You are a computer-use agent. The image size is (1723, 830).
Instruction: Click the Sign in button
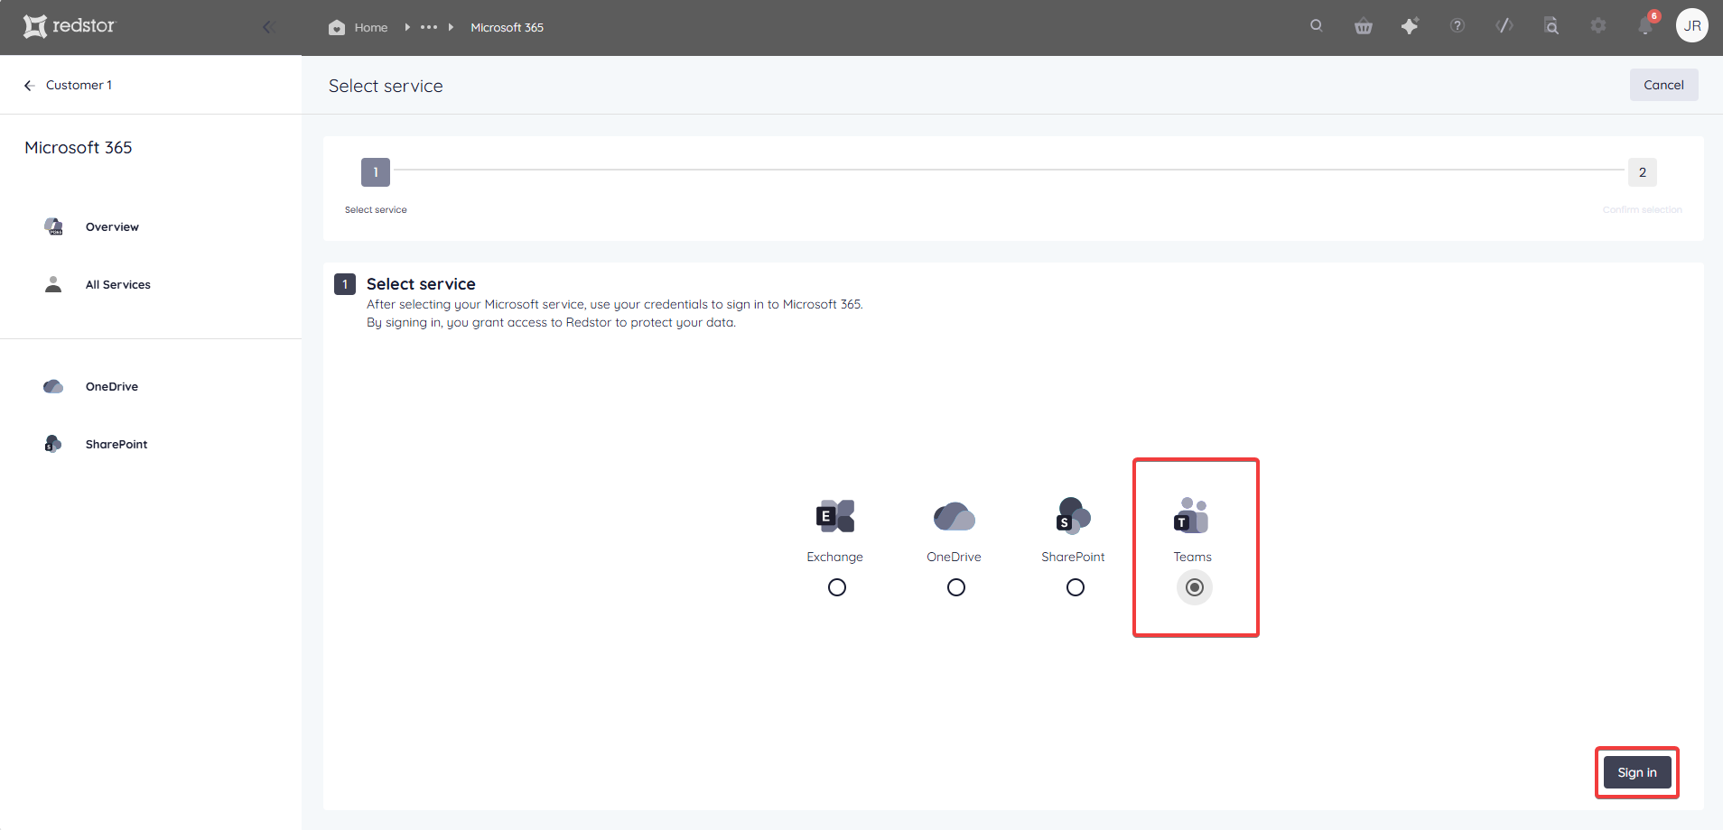1637,772
